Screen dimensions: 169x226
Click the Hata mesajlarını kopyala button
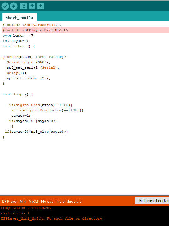point(152,201)
